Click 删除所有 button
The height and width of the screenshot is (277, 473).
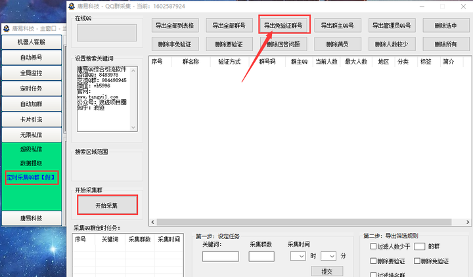(x=446, y=45)
